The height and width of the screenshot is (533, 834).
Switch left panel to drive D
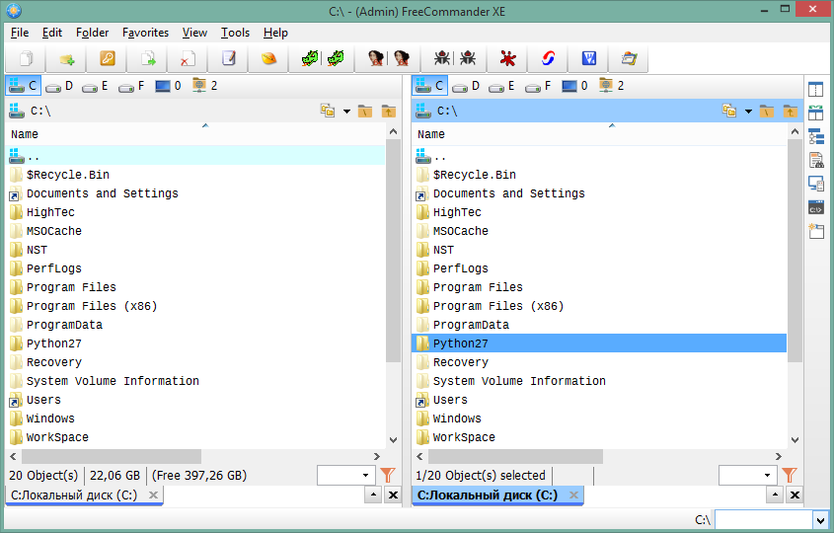(x=59, y=86)
